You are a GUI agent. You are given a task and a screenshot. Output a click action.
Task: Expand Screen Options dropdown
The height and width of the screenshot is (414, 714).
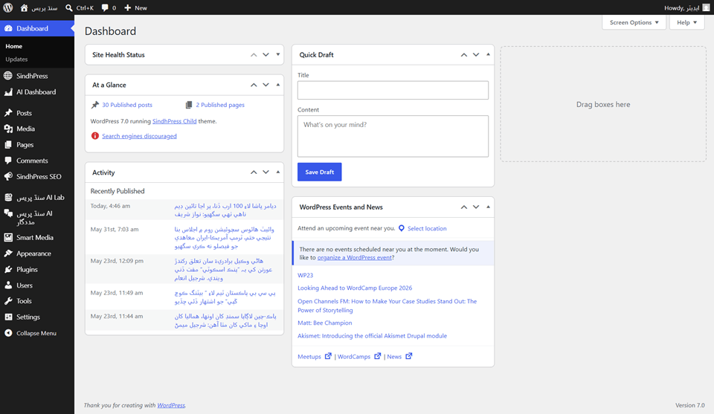tap(634, 22)
